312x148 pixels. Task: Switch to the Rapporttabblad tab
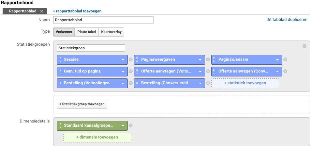pyautogui.click(x=22, y=11)
